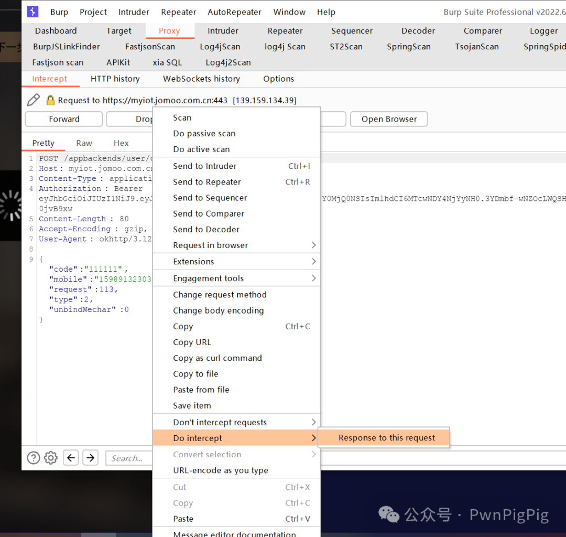Screen dimensions: 566x537
Task: Open the xia SQL extension tab
Action: point(167,62)
